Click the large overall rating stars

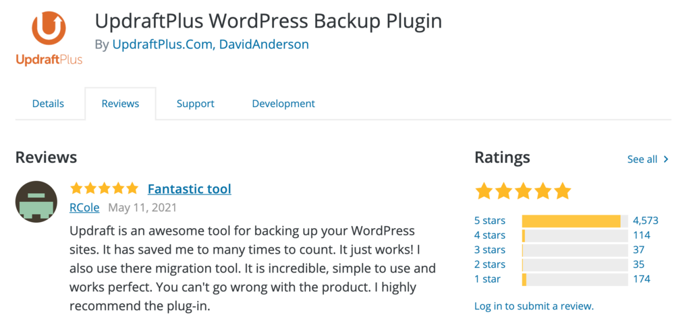click(x=523, y=191)
